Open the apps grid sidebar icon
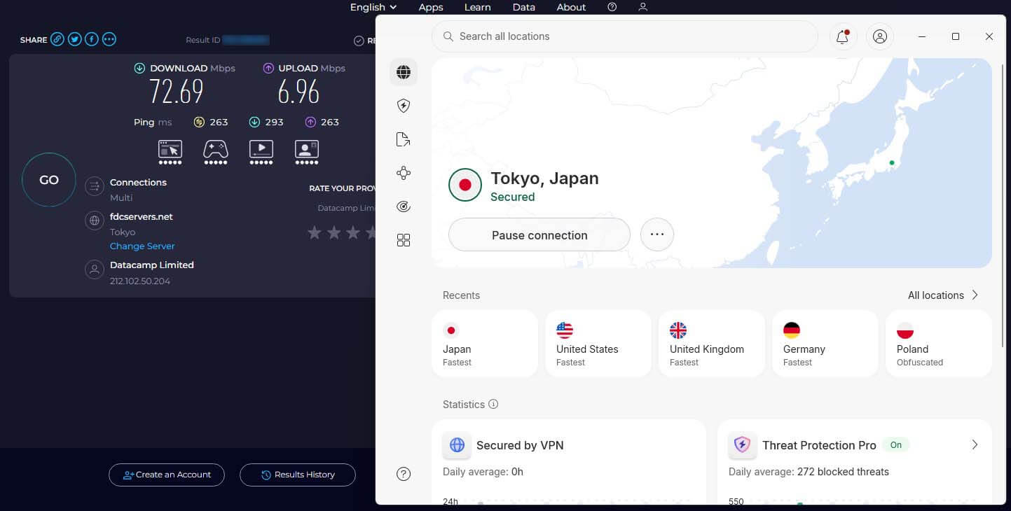This screenshot has width=1011, height=511. point(404,240)
